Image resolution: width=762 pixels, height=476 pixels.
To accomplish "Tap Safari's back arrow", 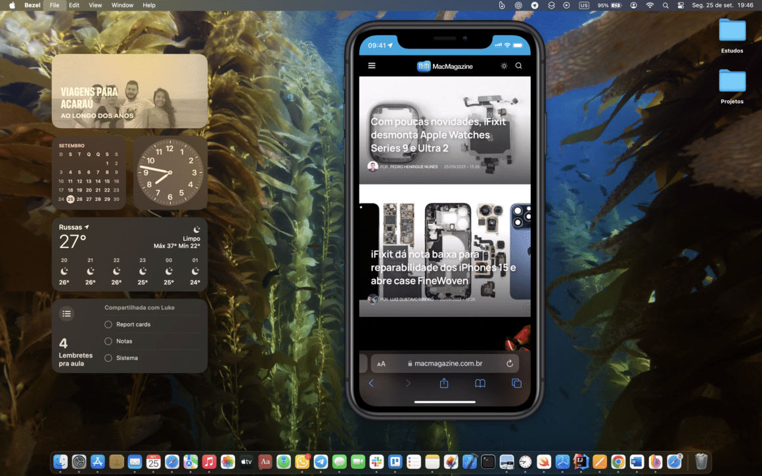I will pyautogui.click(x=370, y=383).
